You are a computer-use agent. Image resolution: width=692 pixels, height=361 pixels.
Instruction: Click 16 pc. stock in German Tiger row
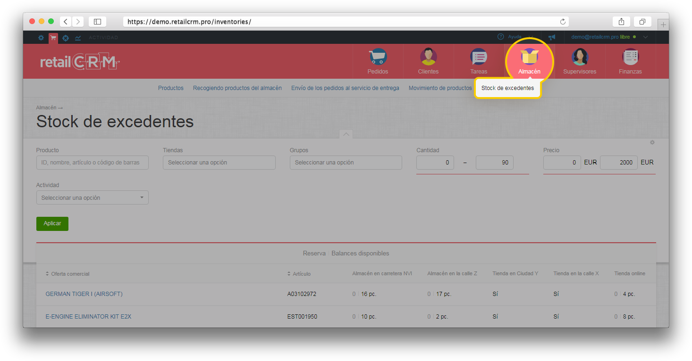369,294
